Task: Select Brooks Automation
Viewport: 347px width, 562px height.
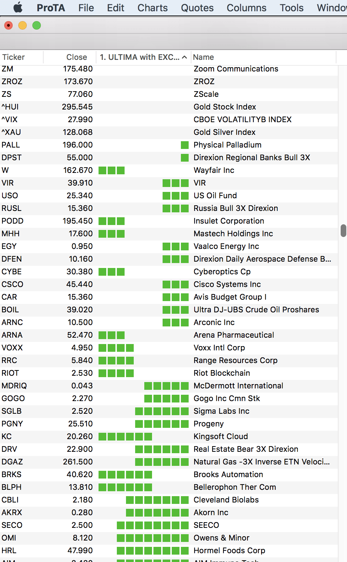Action: [228, 474]
